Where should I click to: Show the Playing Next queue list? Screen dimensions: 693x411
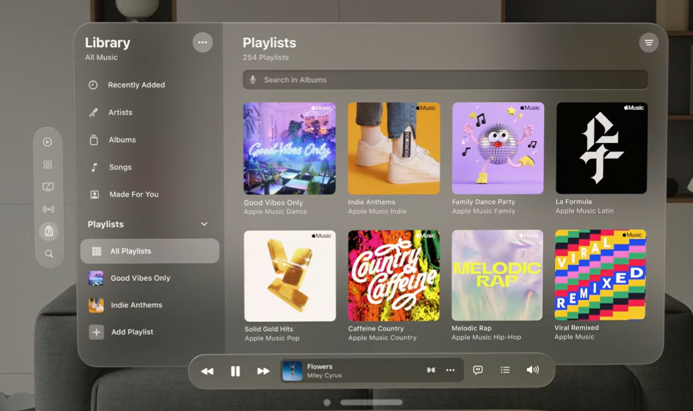(x=505, y=370)
